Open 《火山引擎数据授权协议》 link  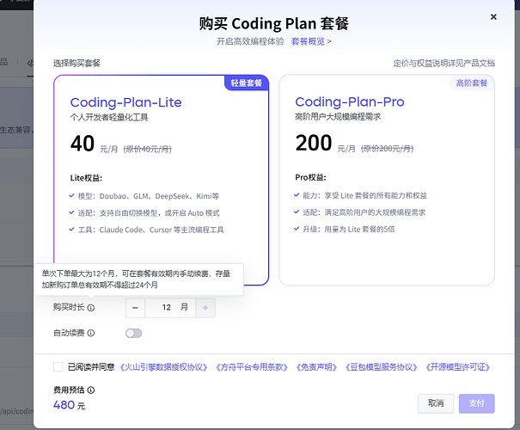point(163,367)
